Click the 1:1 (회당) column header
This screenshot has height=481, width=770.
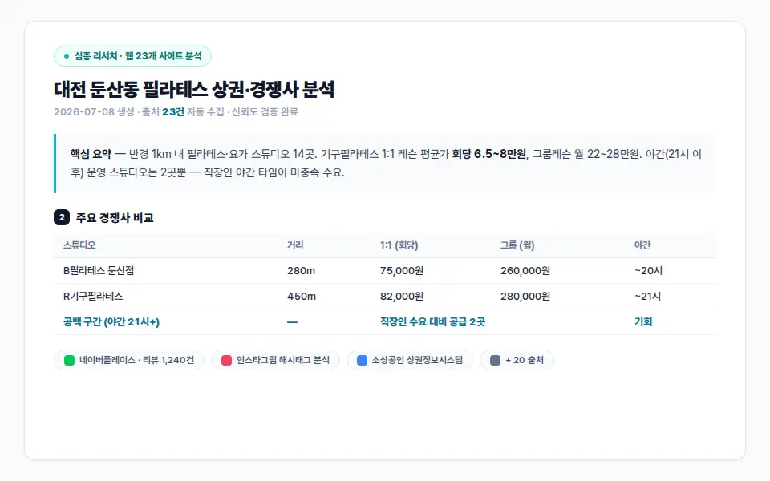tap(399, 245)
